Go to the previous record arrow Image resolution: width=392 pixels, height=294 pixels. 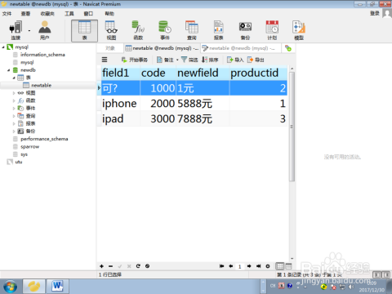point(231,266)
